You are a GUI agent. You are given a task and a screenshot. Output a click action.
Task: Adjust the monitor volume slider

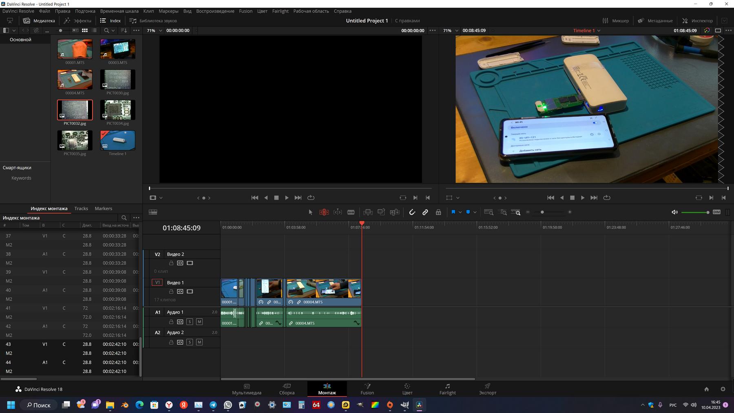pyautogui.click(x=695, y=212)
